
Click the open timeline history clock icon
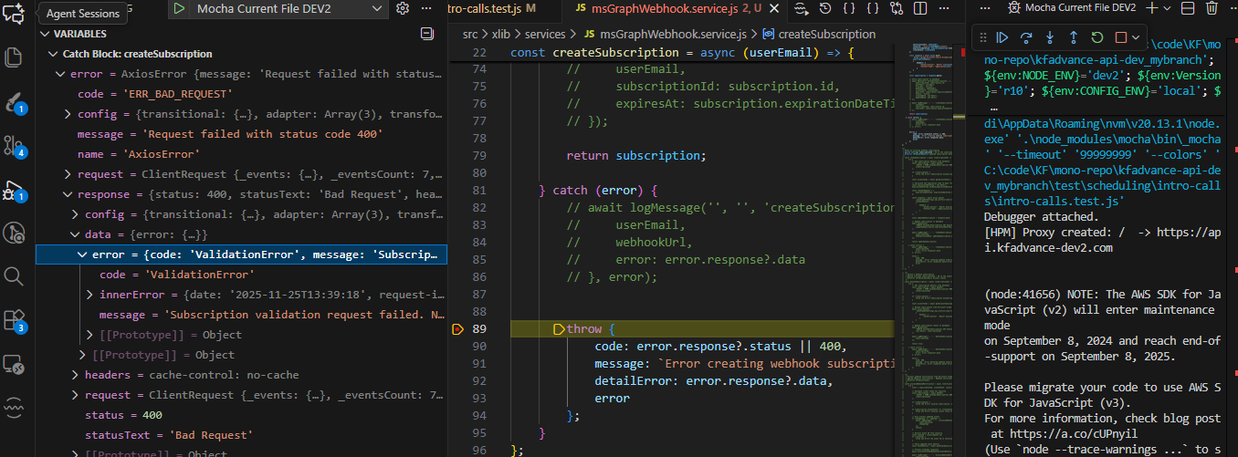[824, 8]
